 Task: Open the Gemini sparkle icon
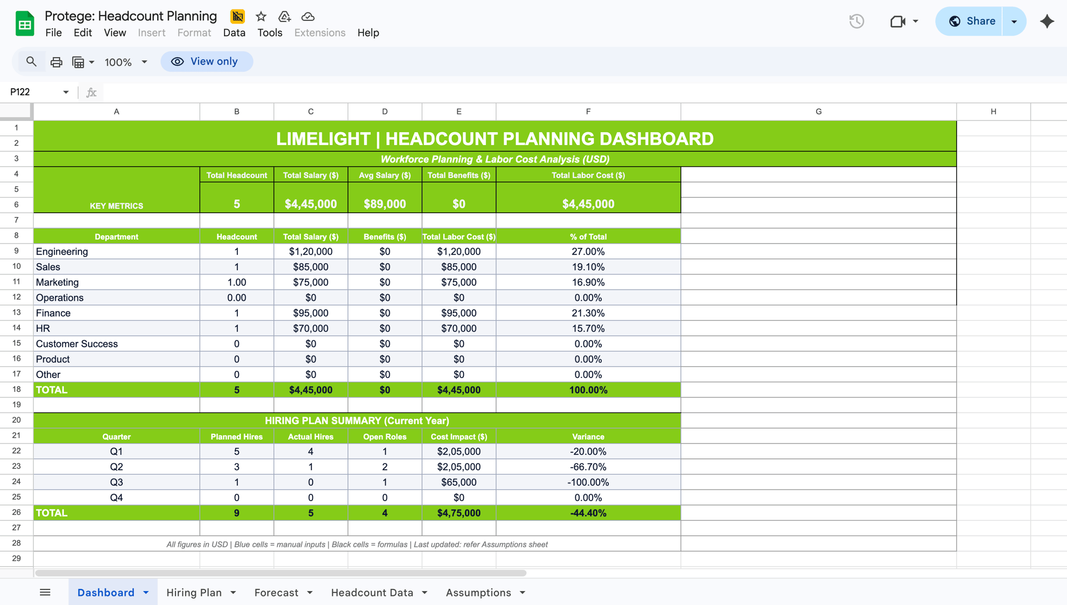point(1047,21)
